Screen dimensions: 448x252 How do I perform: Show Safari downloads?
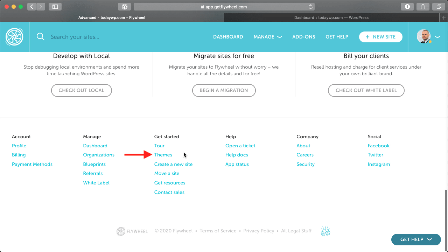[407, 6]
